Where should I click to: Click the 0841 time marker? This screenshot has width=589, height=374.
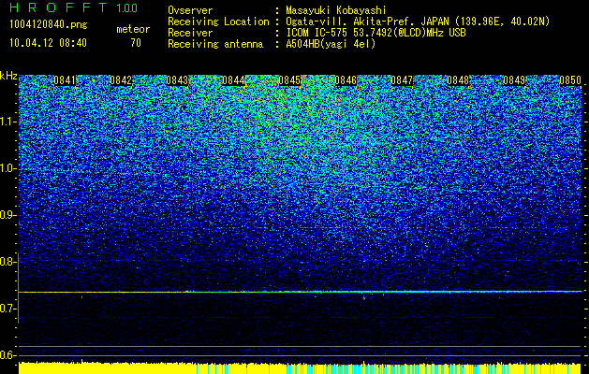point(65,80)
